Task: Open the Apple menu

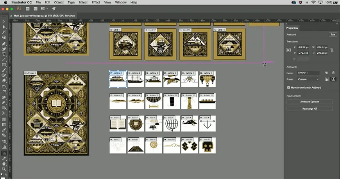Action: [5, 2]
